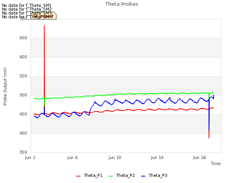Toggle the Theta_P3 legend entry

tap(154, 175)
